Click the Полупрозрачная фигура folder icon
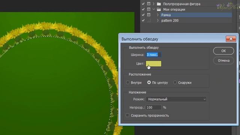 [159, 4]
